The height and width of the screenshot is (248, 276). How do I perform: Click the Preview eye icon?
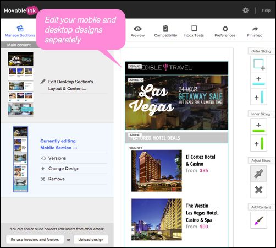pos(137,29)
